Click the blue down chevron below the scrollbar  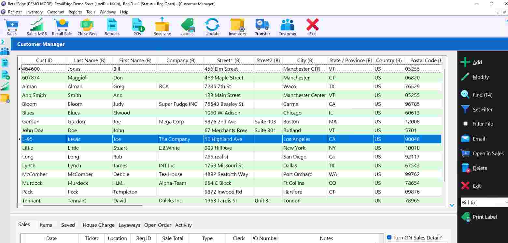coord(452,206)
